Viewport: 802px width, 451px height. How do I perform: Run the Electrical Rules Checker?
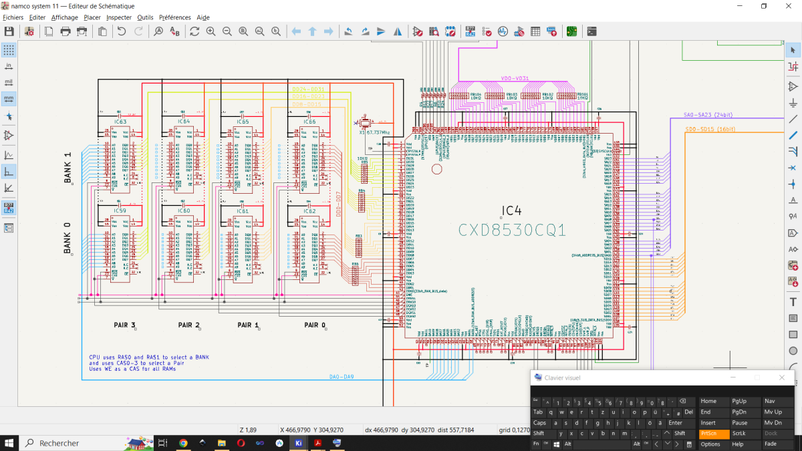tap(487, 31)
